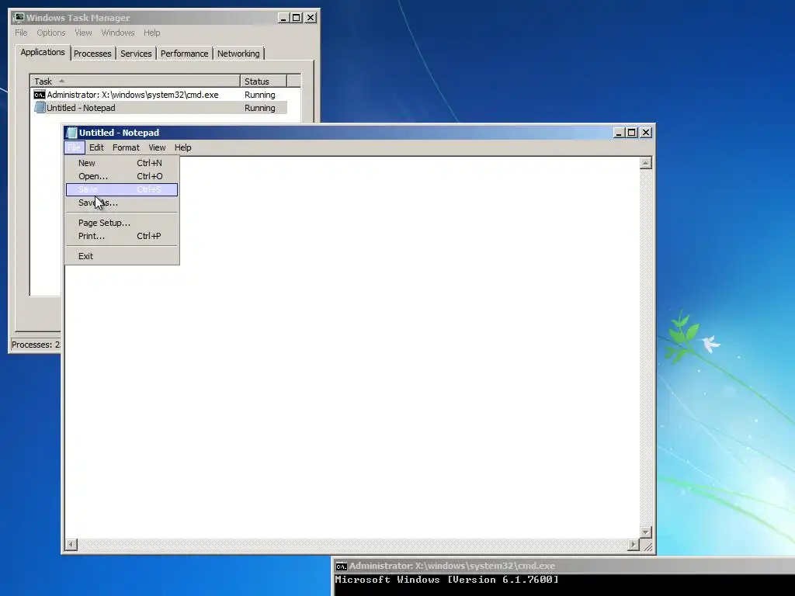Screen dimensions: 795x596
Task: Switch to the Processes tab
Action: click(x=92, y=54)
